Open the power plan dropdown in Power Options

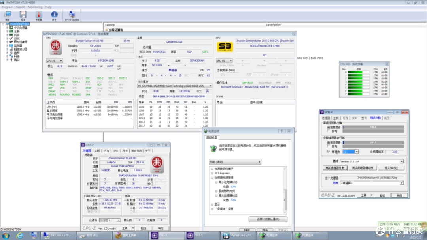[x=235, y=162]
